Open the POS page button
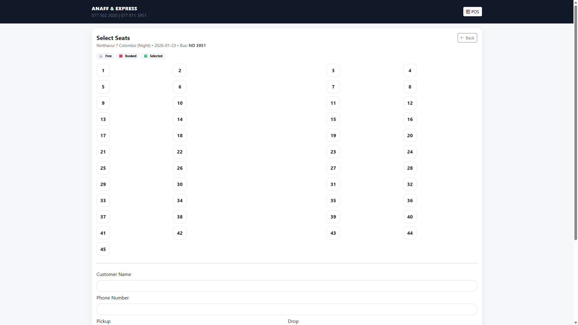The width and height of the screenshot is (578, 325). pyautogui.click(x=472, y=12)
